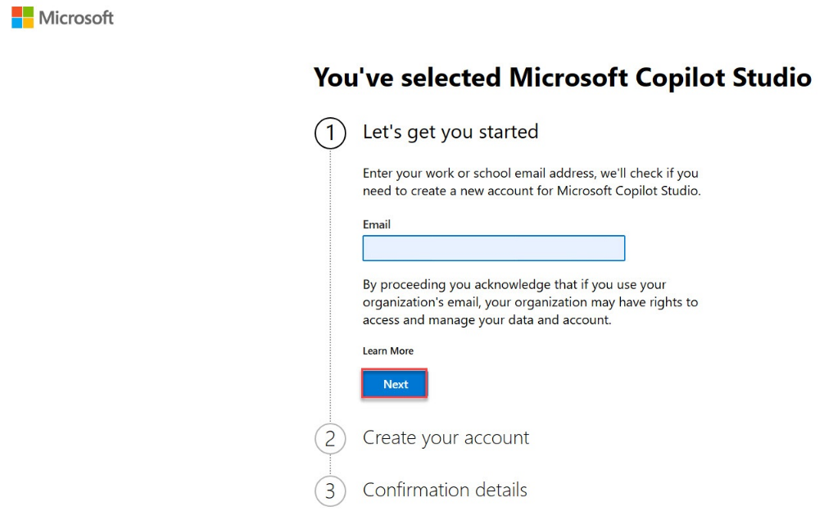The width and height of the screenshot is (824, 520).
Task: Click the step 2 circle icon
Action: tap(330, 439)
